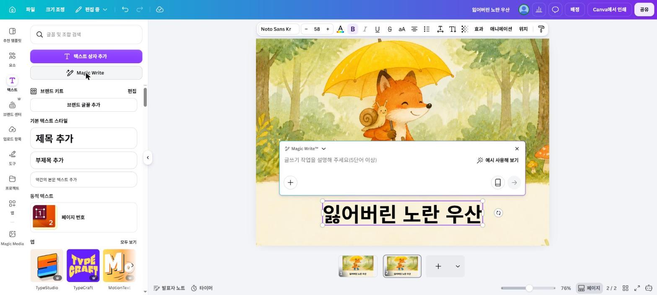Open user profile avatar
657x295 pixels.
pyautogui.click(x=524, y=9)
